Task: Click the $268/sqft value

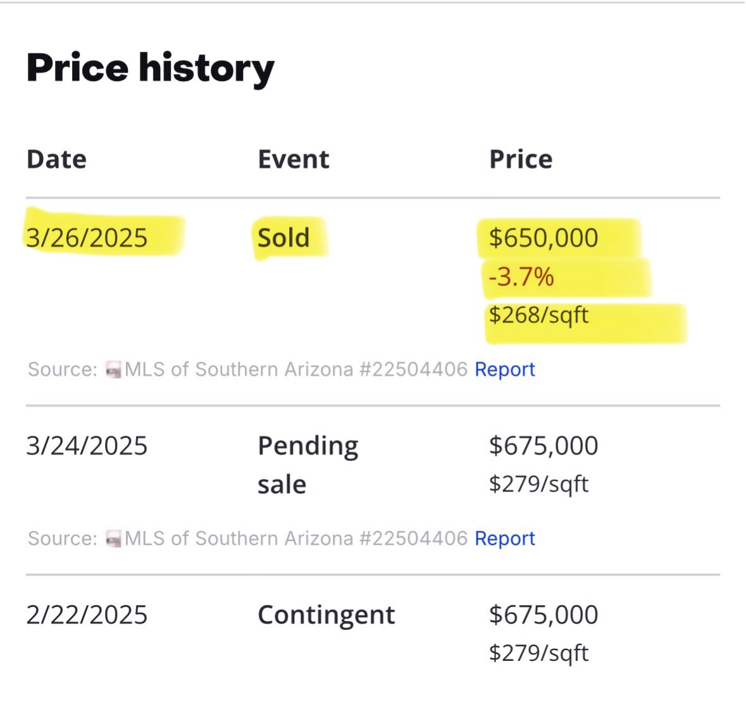Action: tap(538, 315)
